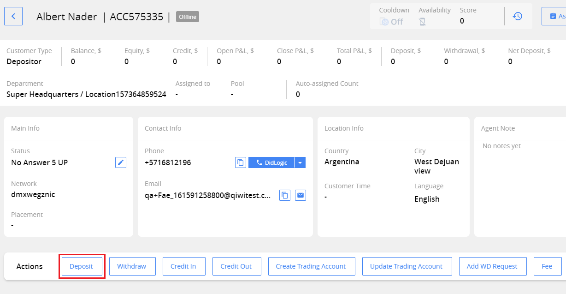This screenshot has width=566, height=294.
Task: Open the Create Trading Account action
Action: click(312, 266)
